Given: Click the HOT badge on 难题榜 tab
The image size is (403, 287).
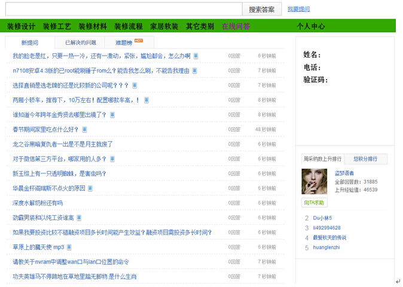Looking at the screenshot, I should click(x=139, y=41).
